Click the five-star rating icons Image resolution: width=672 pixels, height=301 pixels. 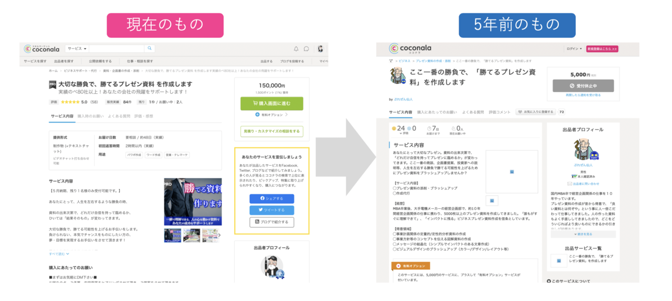click(x=69, y=102)
